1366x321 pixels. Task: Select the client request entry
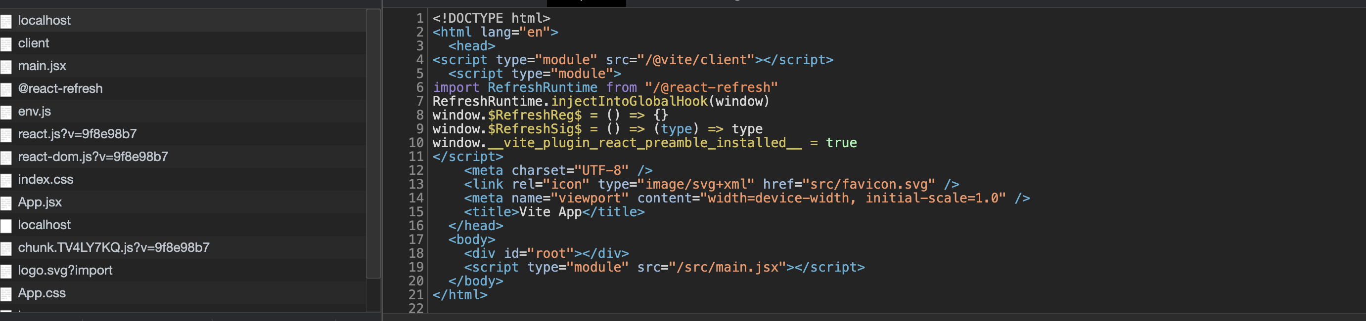click(x=183, y=43)
